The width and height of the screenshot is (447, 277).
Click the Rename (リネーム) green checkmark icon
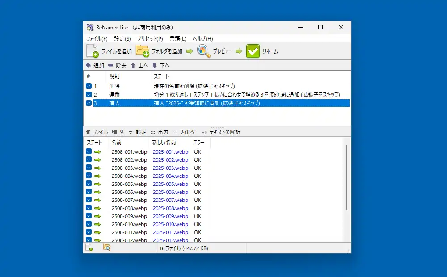click(253, 51)
